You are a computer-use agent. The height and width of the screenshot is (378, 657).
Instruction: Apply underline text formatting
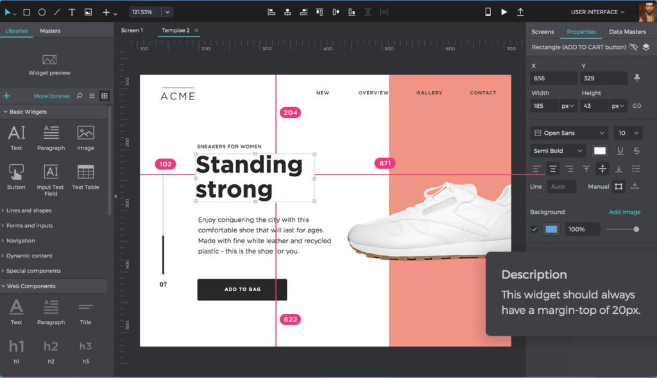620,151
